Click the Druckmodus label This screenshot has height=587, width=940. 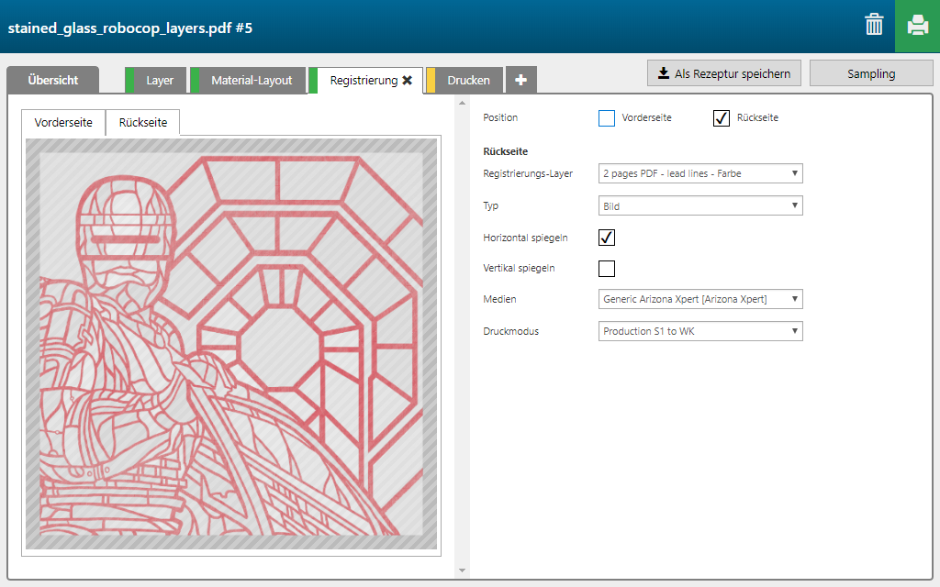pos(510,331)
